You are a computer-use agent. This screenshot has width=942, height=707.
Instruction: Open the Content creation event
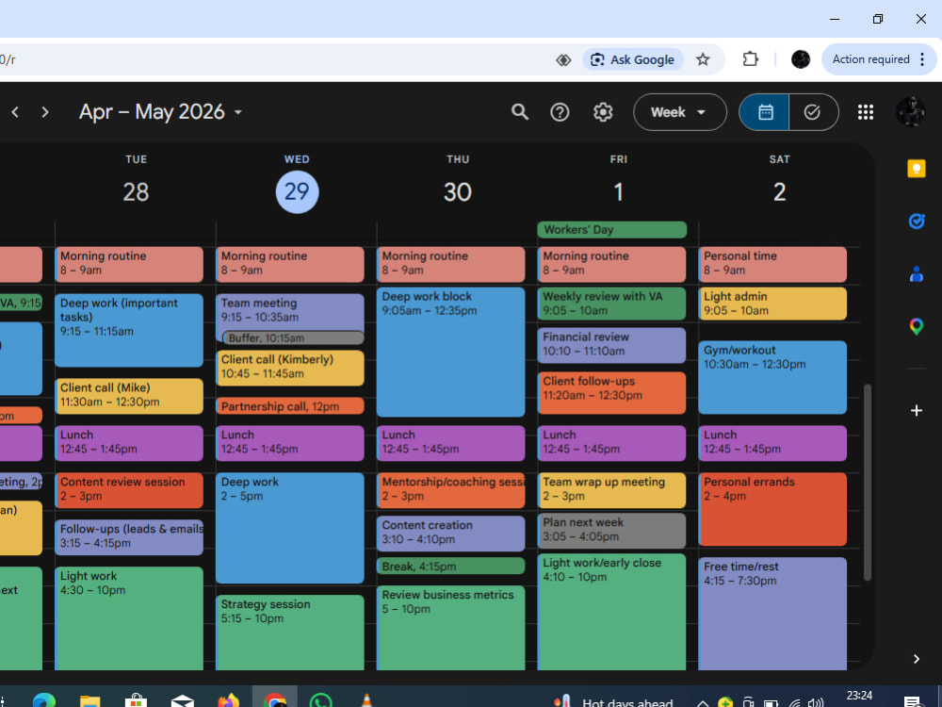click(450, 534)
